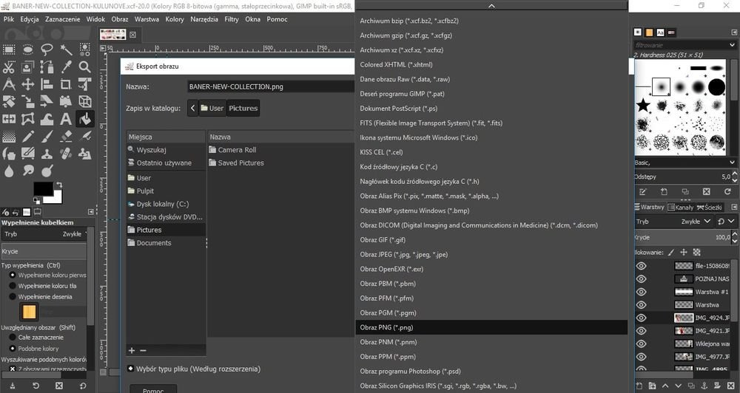The height and width of the screenshot is (393, 740).
Task: Select the Paths tool
Action: [x=47, y=67]
